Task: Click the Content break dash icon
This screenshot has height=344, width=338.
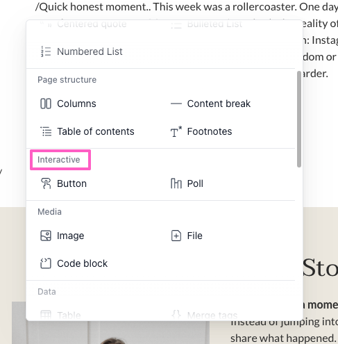Action: click(x=176, y=104)
